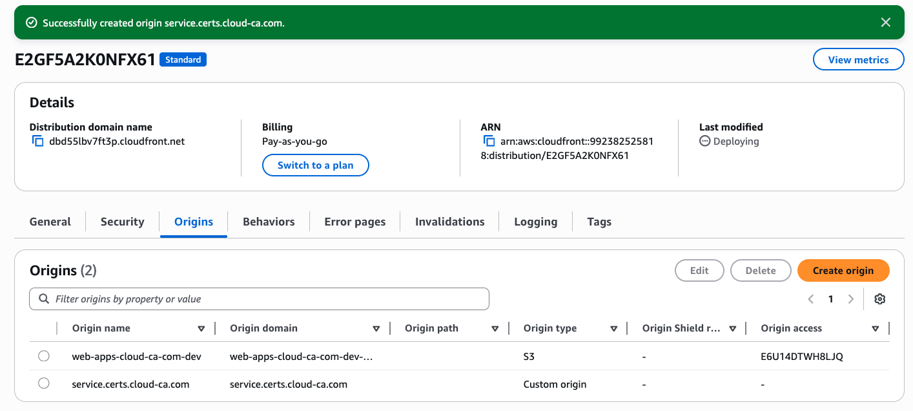Open the Invalidations tab
This screenshot has height=411, width=913.
click(449, 222)
